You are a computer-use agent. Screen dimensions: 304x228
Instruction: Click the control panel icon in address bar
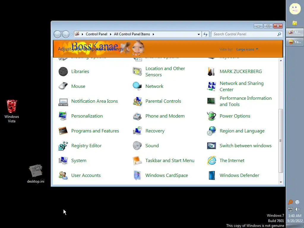(x=77, y=34)
